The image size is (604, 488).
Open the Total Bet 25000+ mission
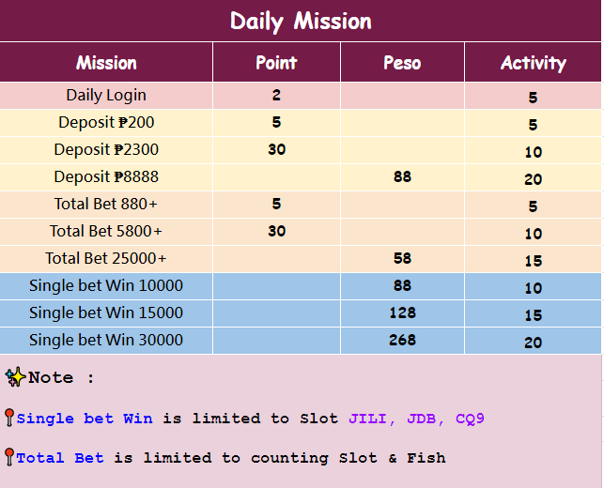[106, 259]
